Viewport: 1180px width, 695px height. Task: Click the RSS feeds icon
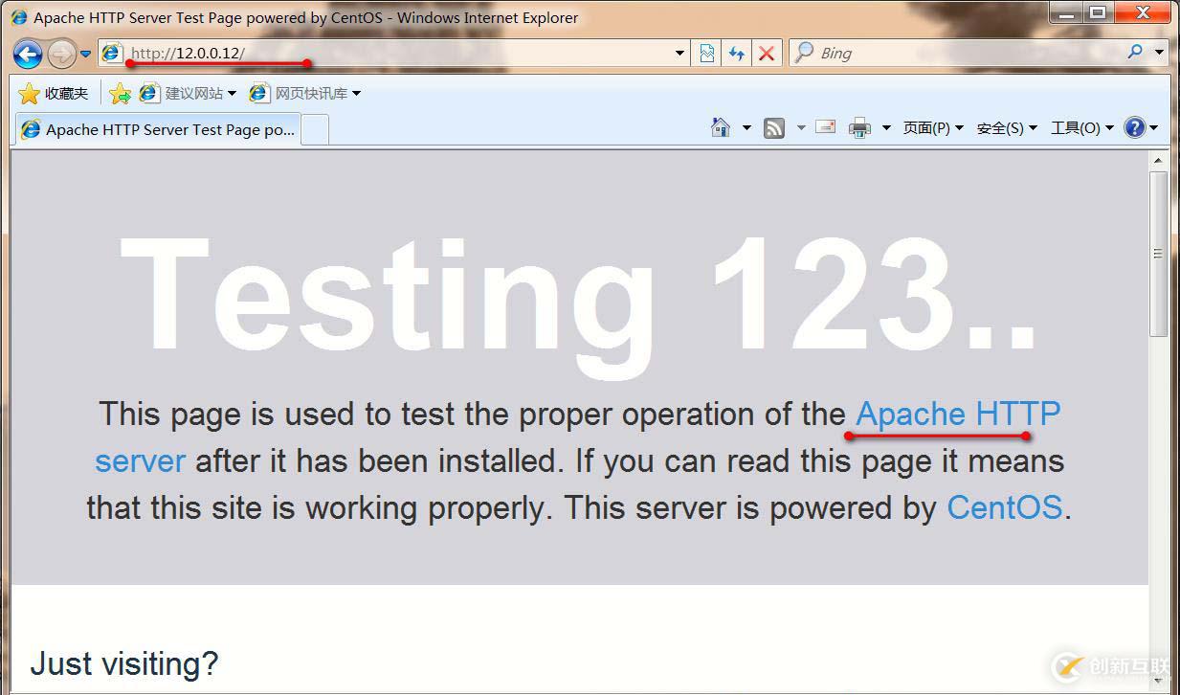click(x=774, y=127)
